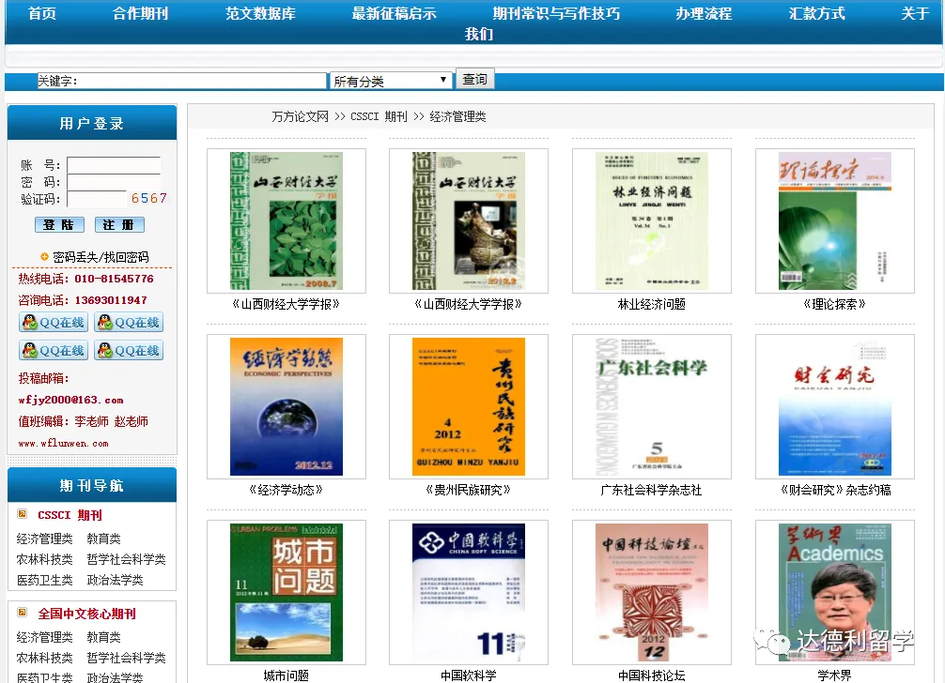This screenshot has width=945, height=683.
Task: Click the 《财会研究》杂志约稿 title link
Action: point(835,491)
